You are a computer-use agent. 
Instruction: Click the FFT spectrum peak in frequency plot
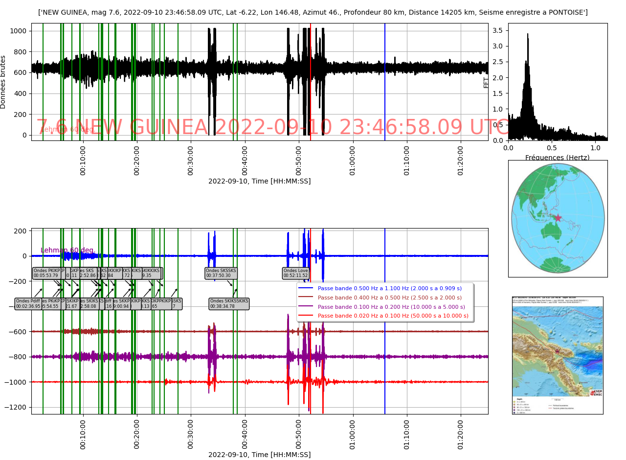click(528, 35)
